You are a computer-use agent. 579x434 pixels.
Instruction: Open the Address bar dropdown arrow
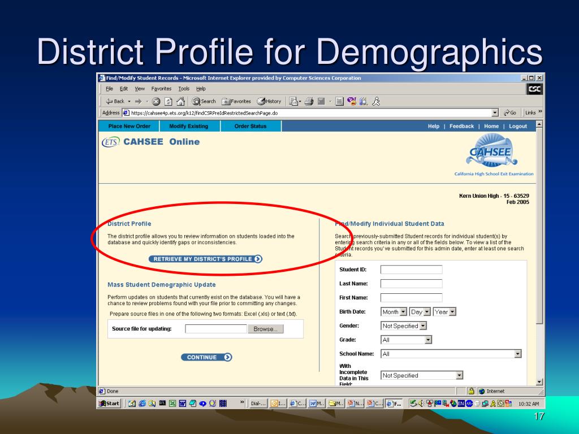[x=495, y=113]
